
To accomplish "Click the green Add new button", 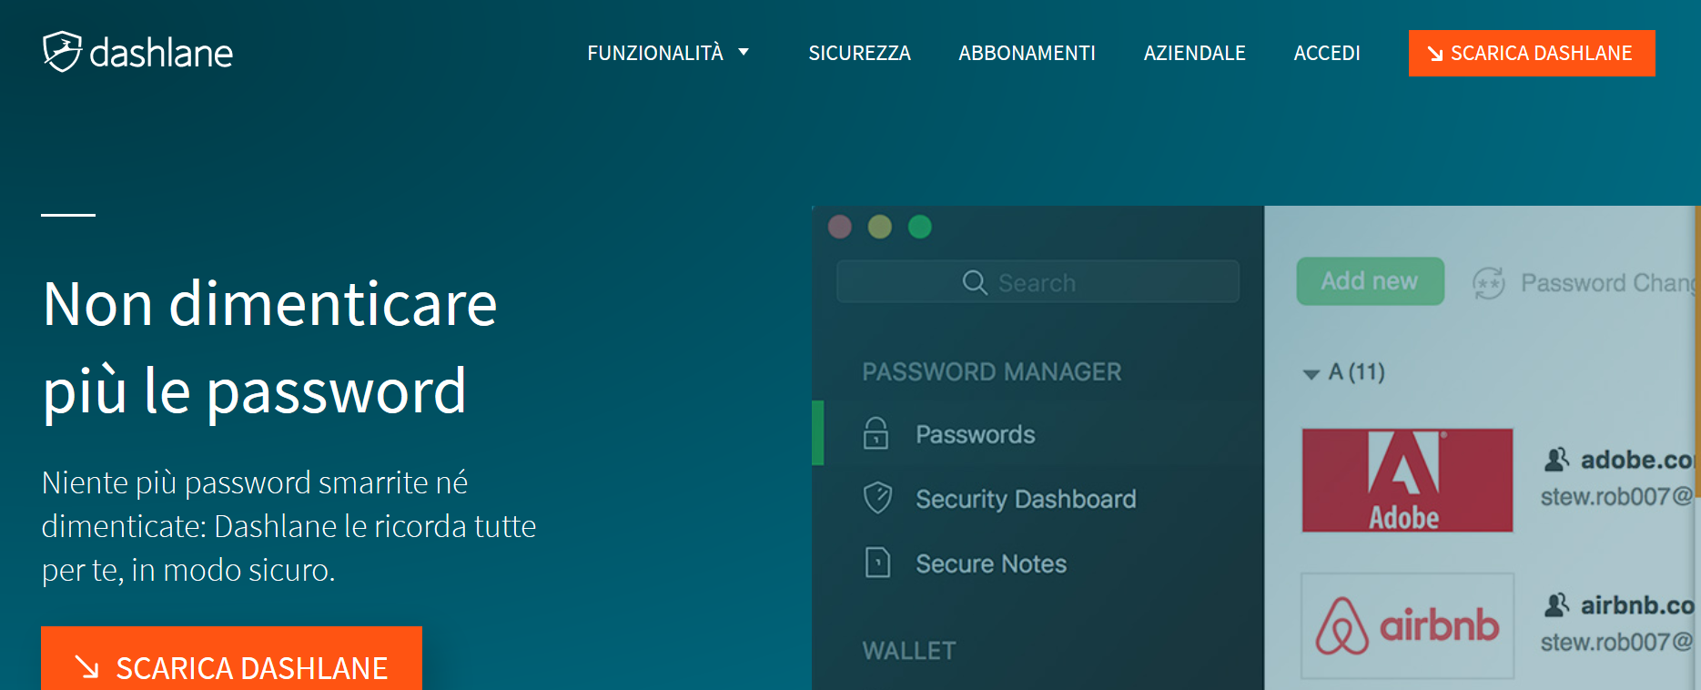I will pos(1370,281).
